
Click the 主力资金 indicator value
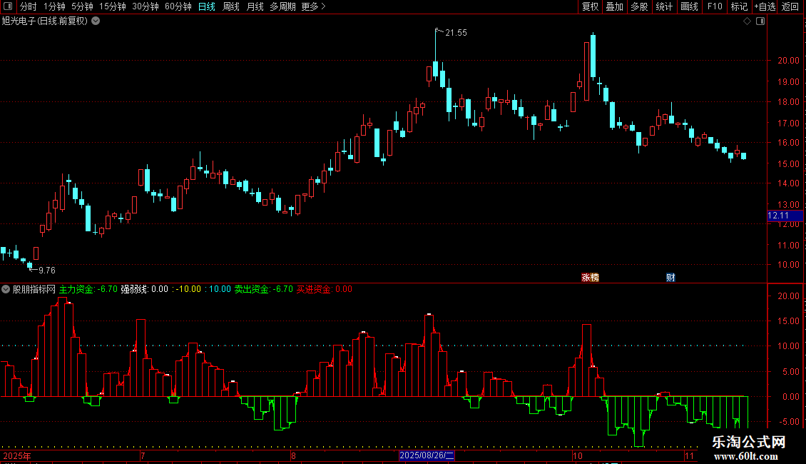(x=88, y=289)
